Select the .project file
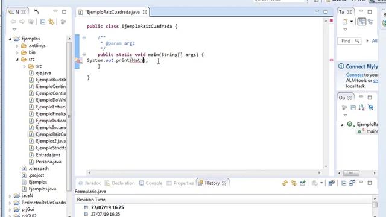This screenshot has width=386, height=217. (33, 175)
